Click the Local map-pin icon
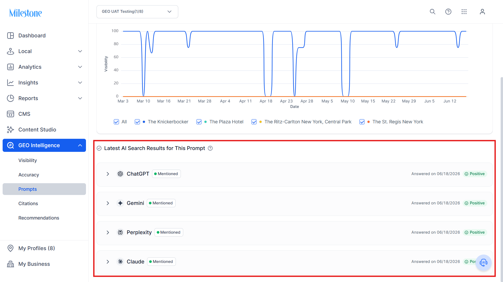Screen dimensions: 503x282 (10, 51)
